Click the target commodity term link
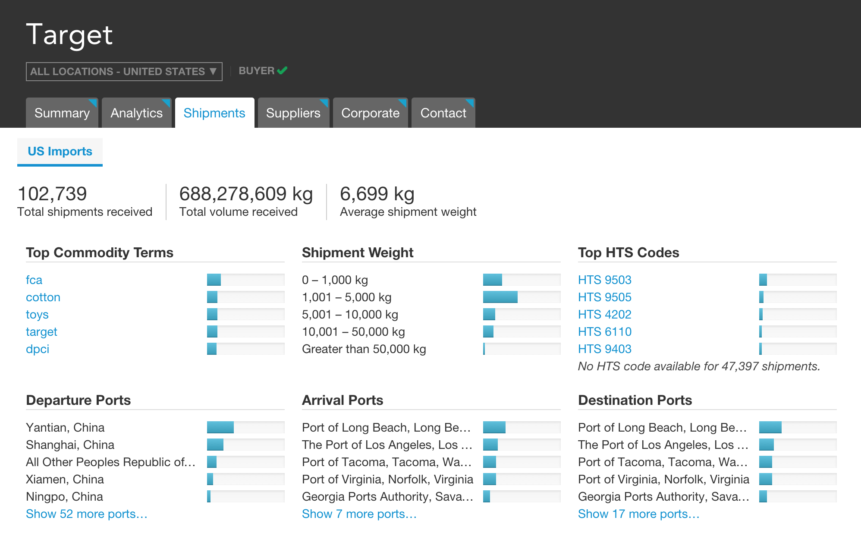The image size is (861, 549). 41,332
